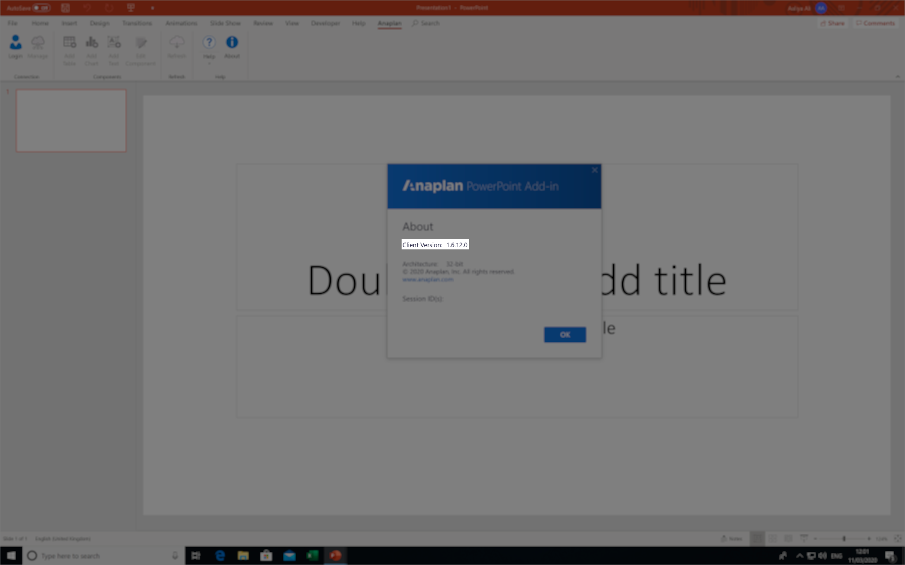Open the Design ribbon tab
The width and height of the screenshot is (905, 565).
point(99,23)
